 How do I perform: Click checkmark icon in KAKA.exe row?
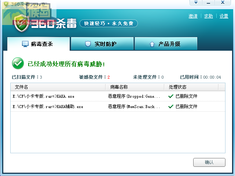click(x=171, y=96)
